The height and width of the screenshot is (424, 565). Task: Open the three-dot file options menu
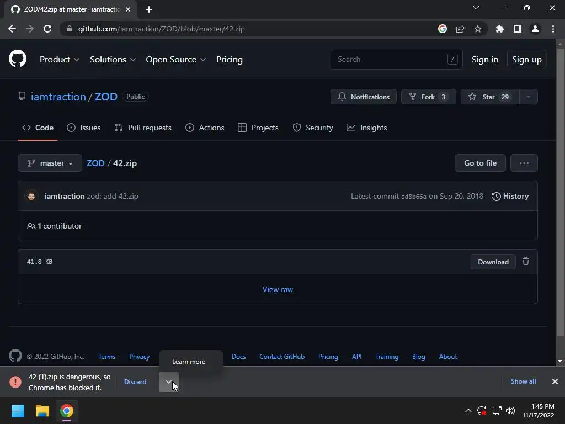[x=524, y=163]
